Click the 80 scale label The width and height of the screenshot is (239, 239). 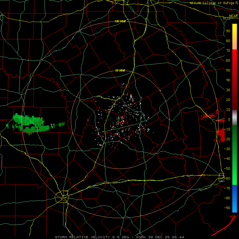[x=228, y=41]
